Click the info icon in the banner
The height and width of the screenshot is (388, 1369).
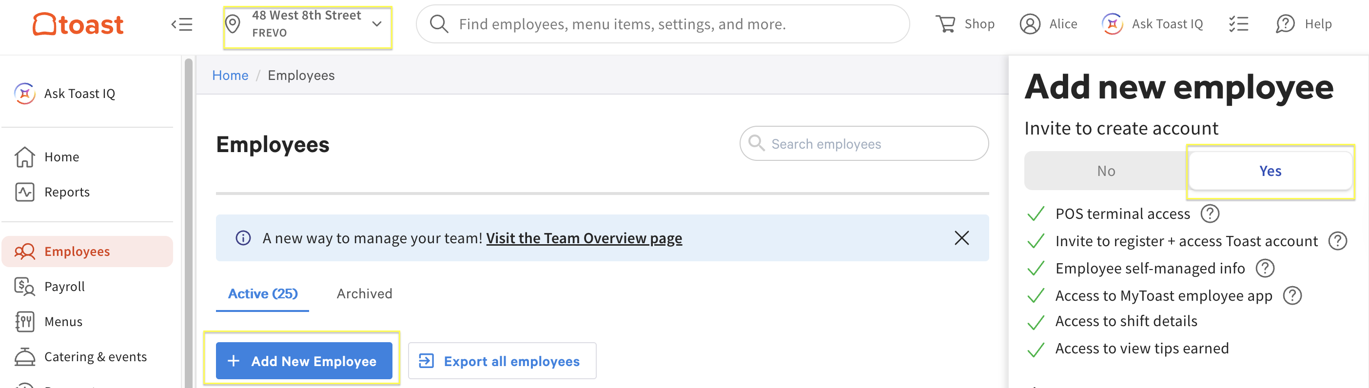243,237
